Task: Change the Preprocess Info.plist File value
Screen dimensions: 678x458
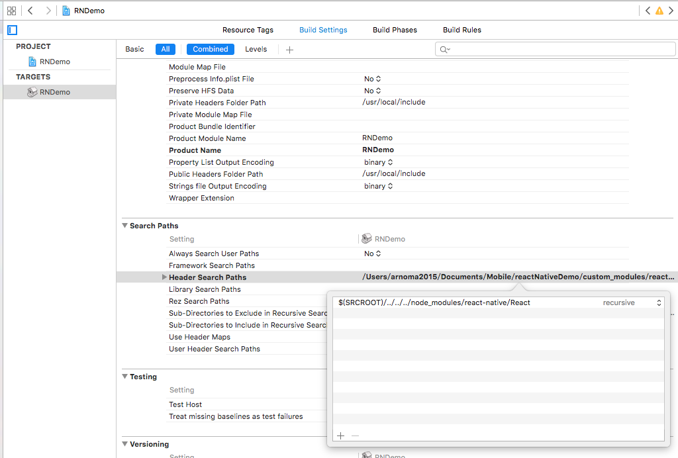Action: [x=373, y=79]
